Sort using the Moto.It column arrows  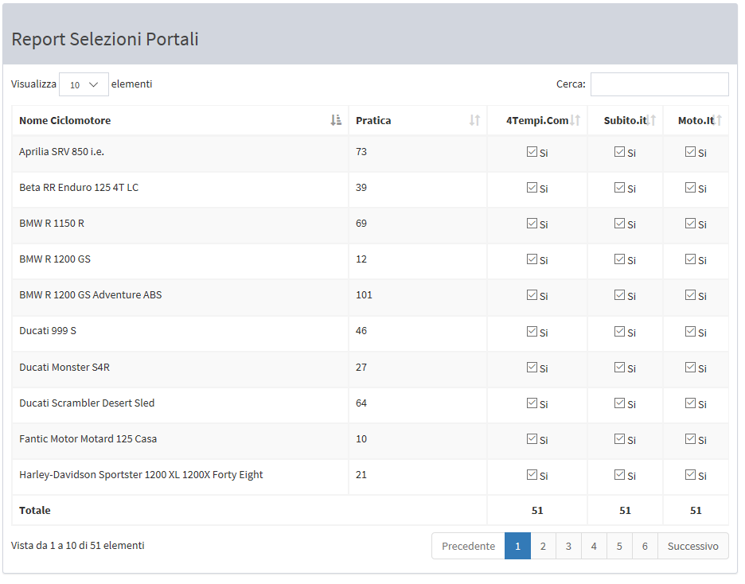[719, 120]
